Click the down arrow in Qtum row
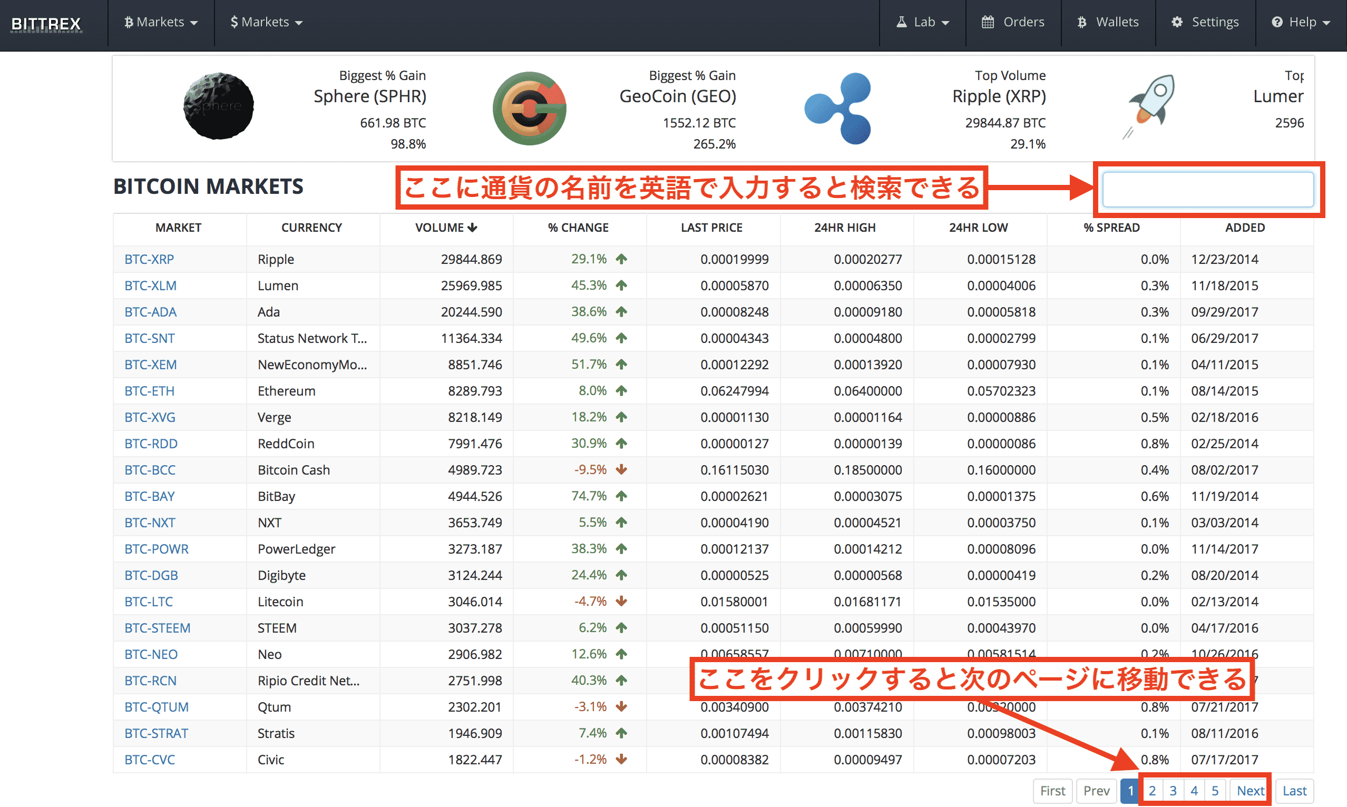This screenshot has width=1347, height=807. tap(621, 706)
